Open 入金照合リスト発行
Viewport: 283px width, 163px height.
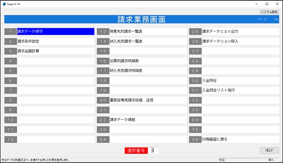pyautogui.click(x=240, y=90)
